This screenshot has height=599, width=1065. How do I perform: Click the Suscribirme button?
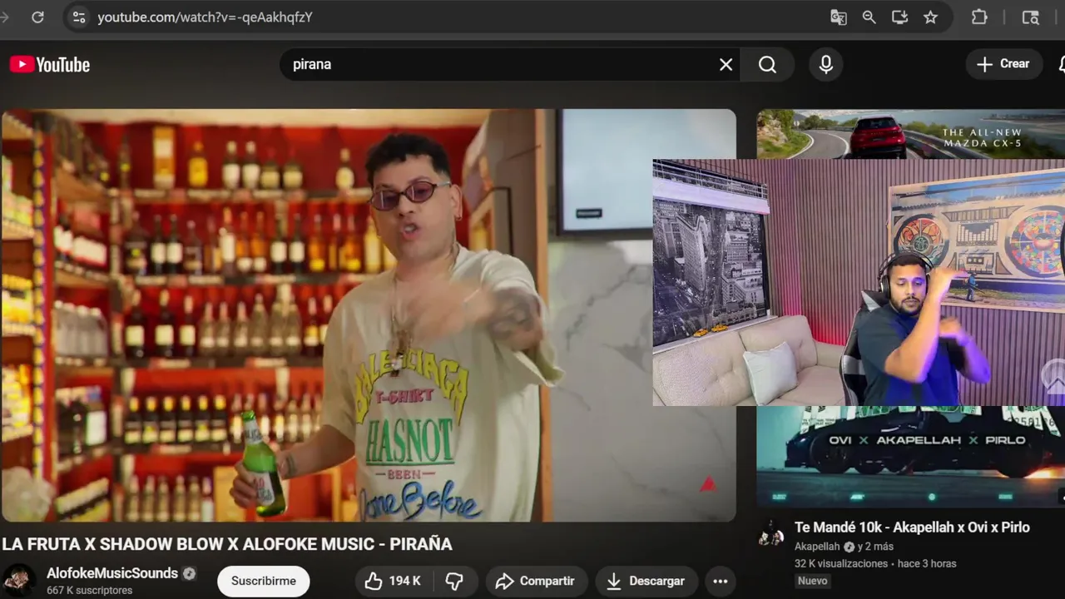(x=264, y=581)
